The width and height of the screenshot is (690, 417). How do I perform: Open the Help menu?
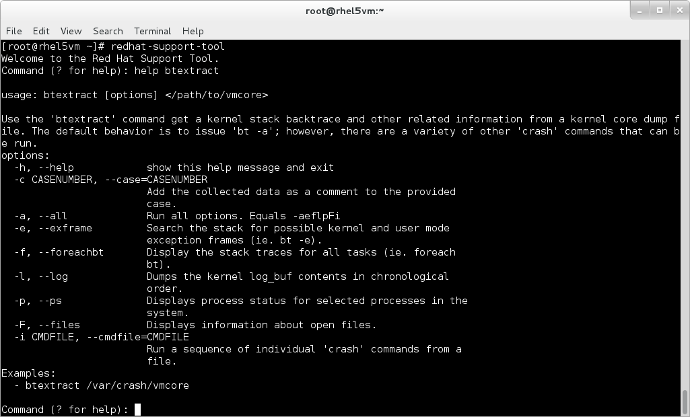[x=193, y=31]
